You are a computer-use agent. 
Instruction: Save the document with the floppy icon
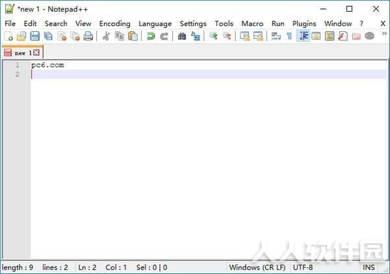pyautogui.click(x=35, y=36)
